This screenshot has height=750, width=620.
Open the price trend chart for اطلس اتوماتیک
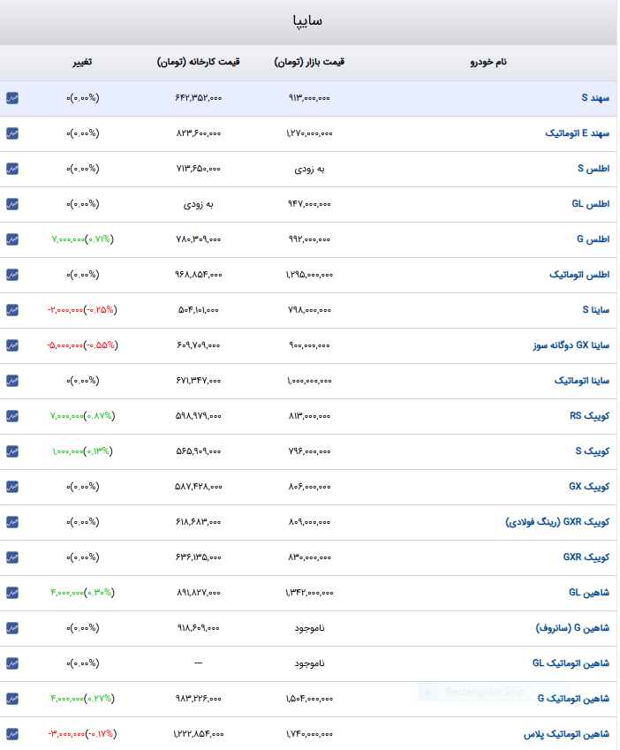[x=13, y=275]
